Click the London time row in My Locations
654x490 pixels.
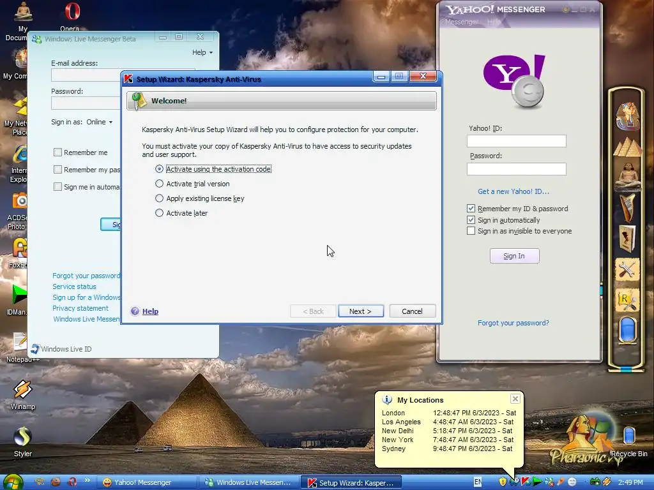click(x=449, y=413)
